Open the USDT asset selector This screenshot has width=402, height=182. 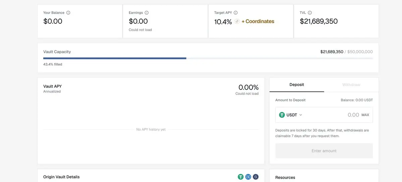[291, 115]
